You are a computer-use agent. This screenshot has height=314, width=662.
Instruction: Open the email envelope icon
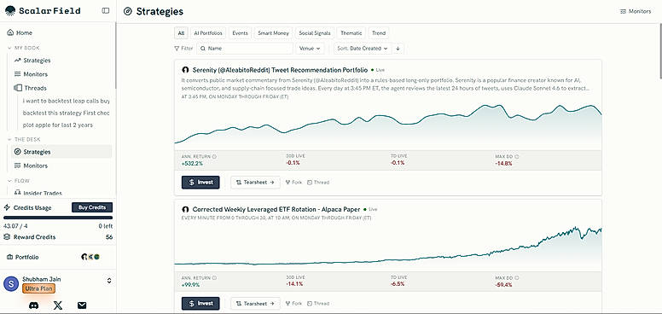point(82,305)
